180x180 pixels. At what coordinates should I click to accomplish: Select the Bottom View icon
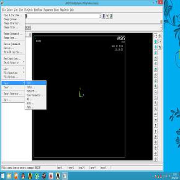(155, 81)
